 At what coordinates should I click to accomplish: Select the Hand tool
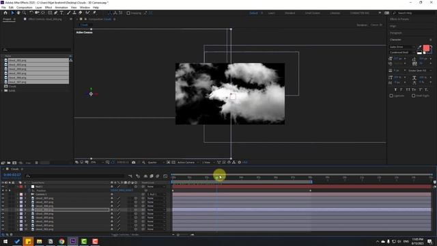[18, 13]
